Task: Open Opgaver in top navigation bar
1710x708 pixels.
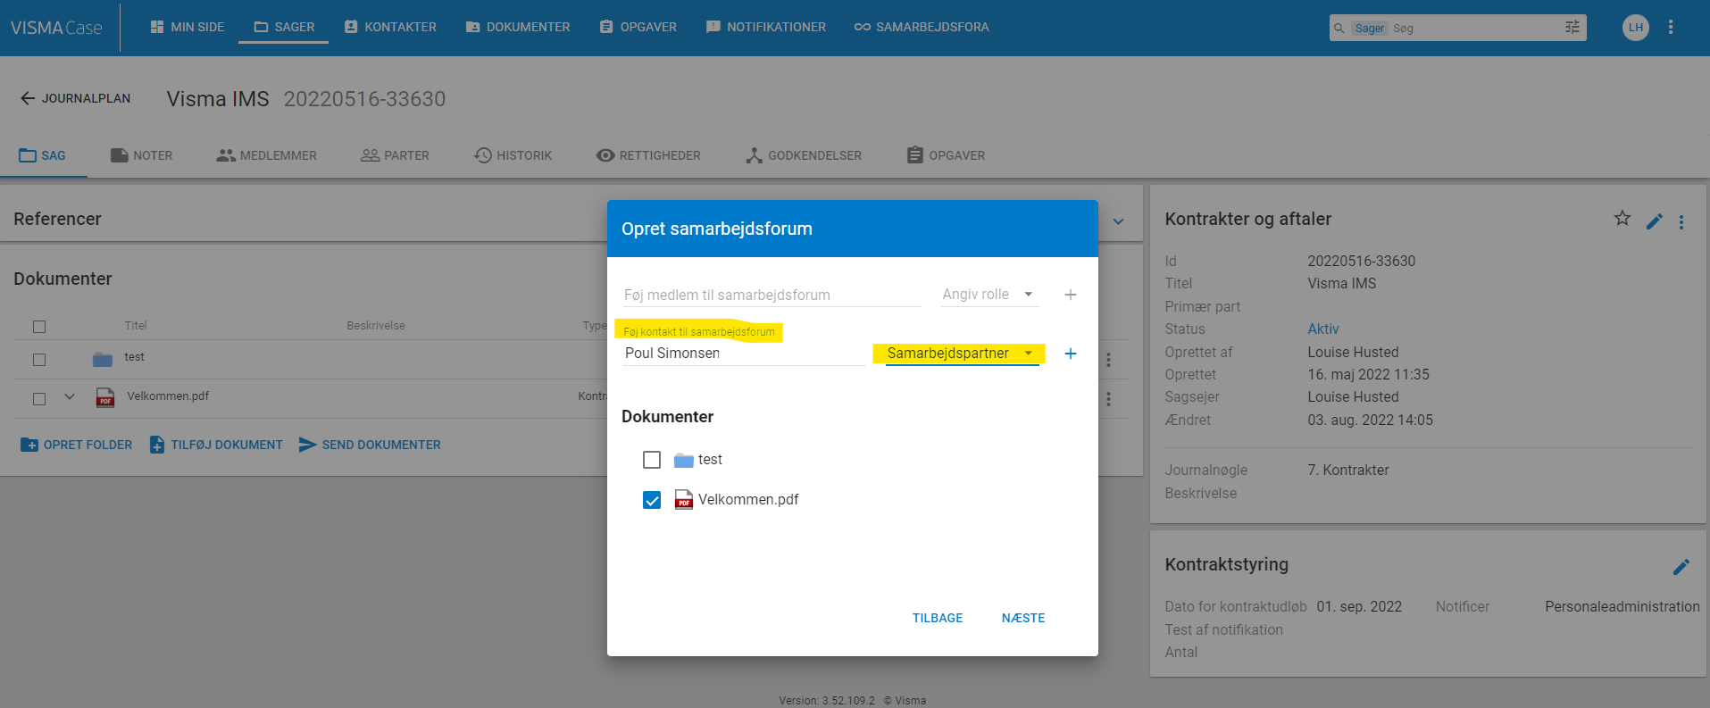Action: point(638,27)
